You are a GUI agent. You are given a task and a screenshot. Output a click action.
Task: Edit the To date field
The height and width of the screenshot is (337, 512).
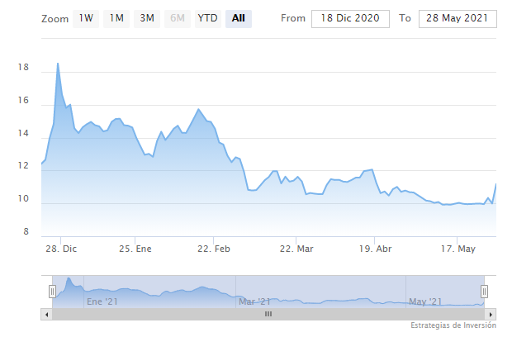[457, 19]
